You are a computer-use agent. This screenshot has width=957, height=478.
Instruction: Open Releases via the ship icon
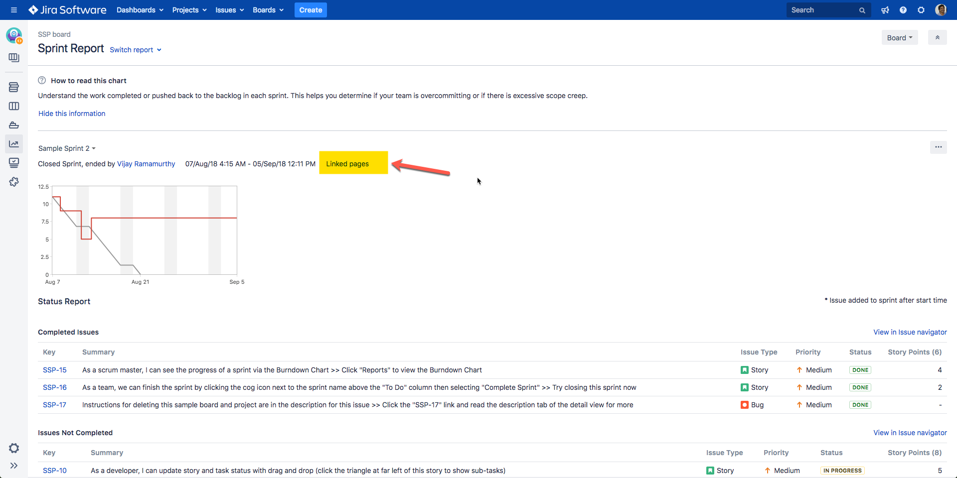pos(14,125)
